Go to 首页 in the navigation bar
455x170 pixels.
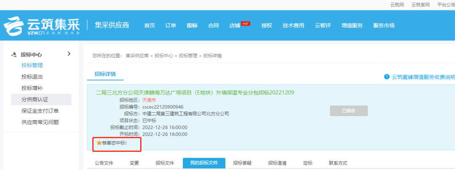150,25
